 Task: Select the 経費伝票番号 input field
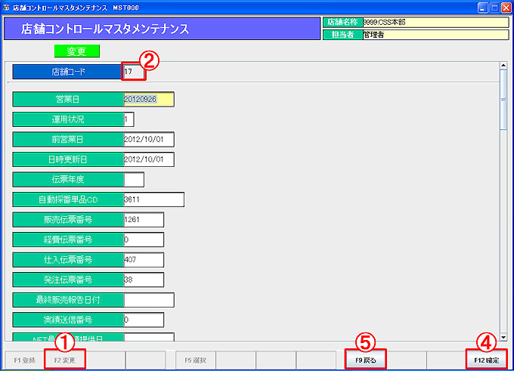[144, 240]
